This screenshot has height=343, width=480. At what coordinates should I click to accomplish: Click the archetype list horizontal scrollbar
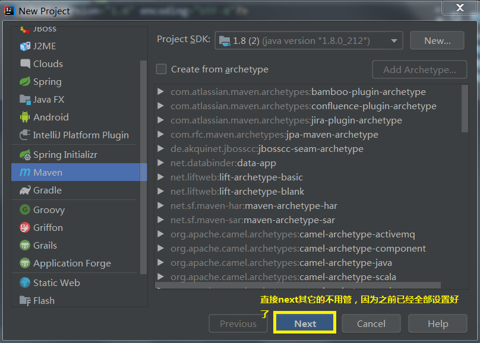tap(298, 285)
